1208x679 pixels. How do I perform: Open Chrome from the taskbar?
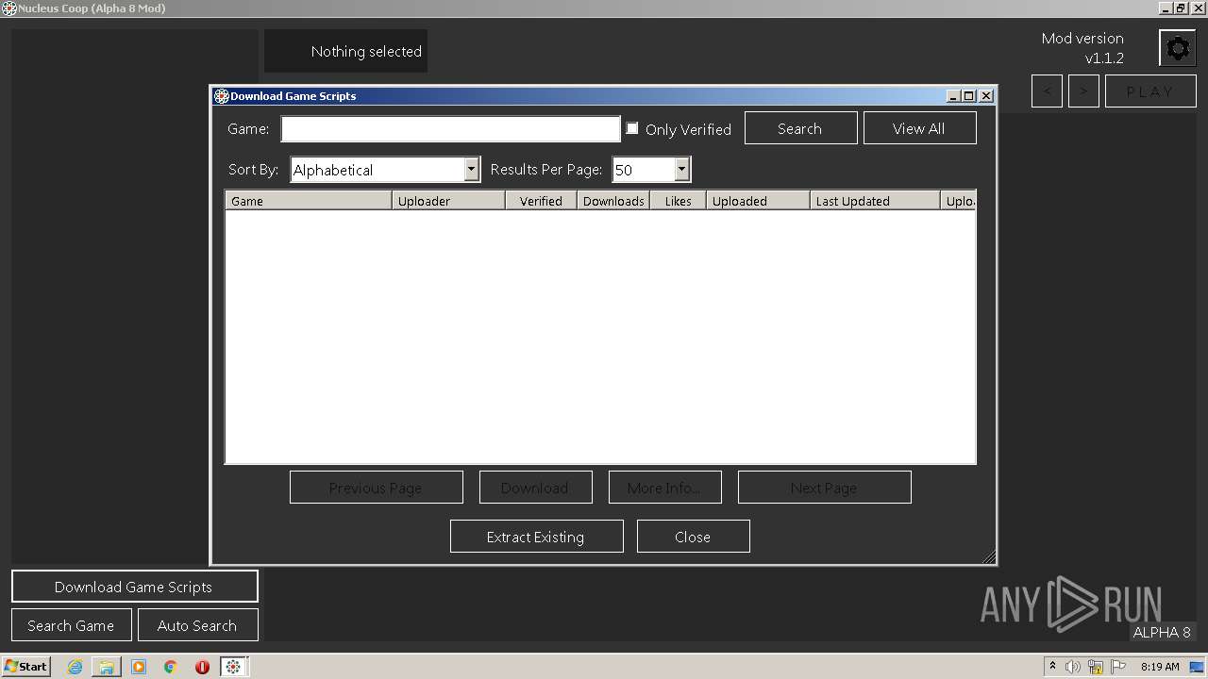tap(170, 667)
